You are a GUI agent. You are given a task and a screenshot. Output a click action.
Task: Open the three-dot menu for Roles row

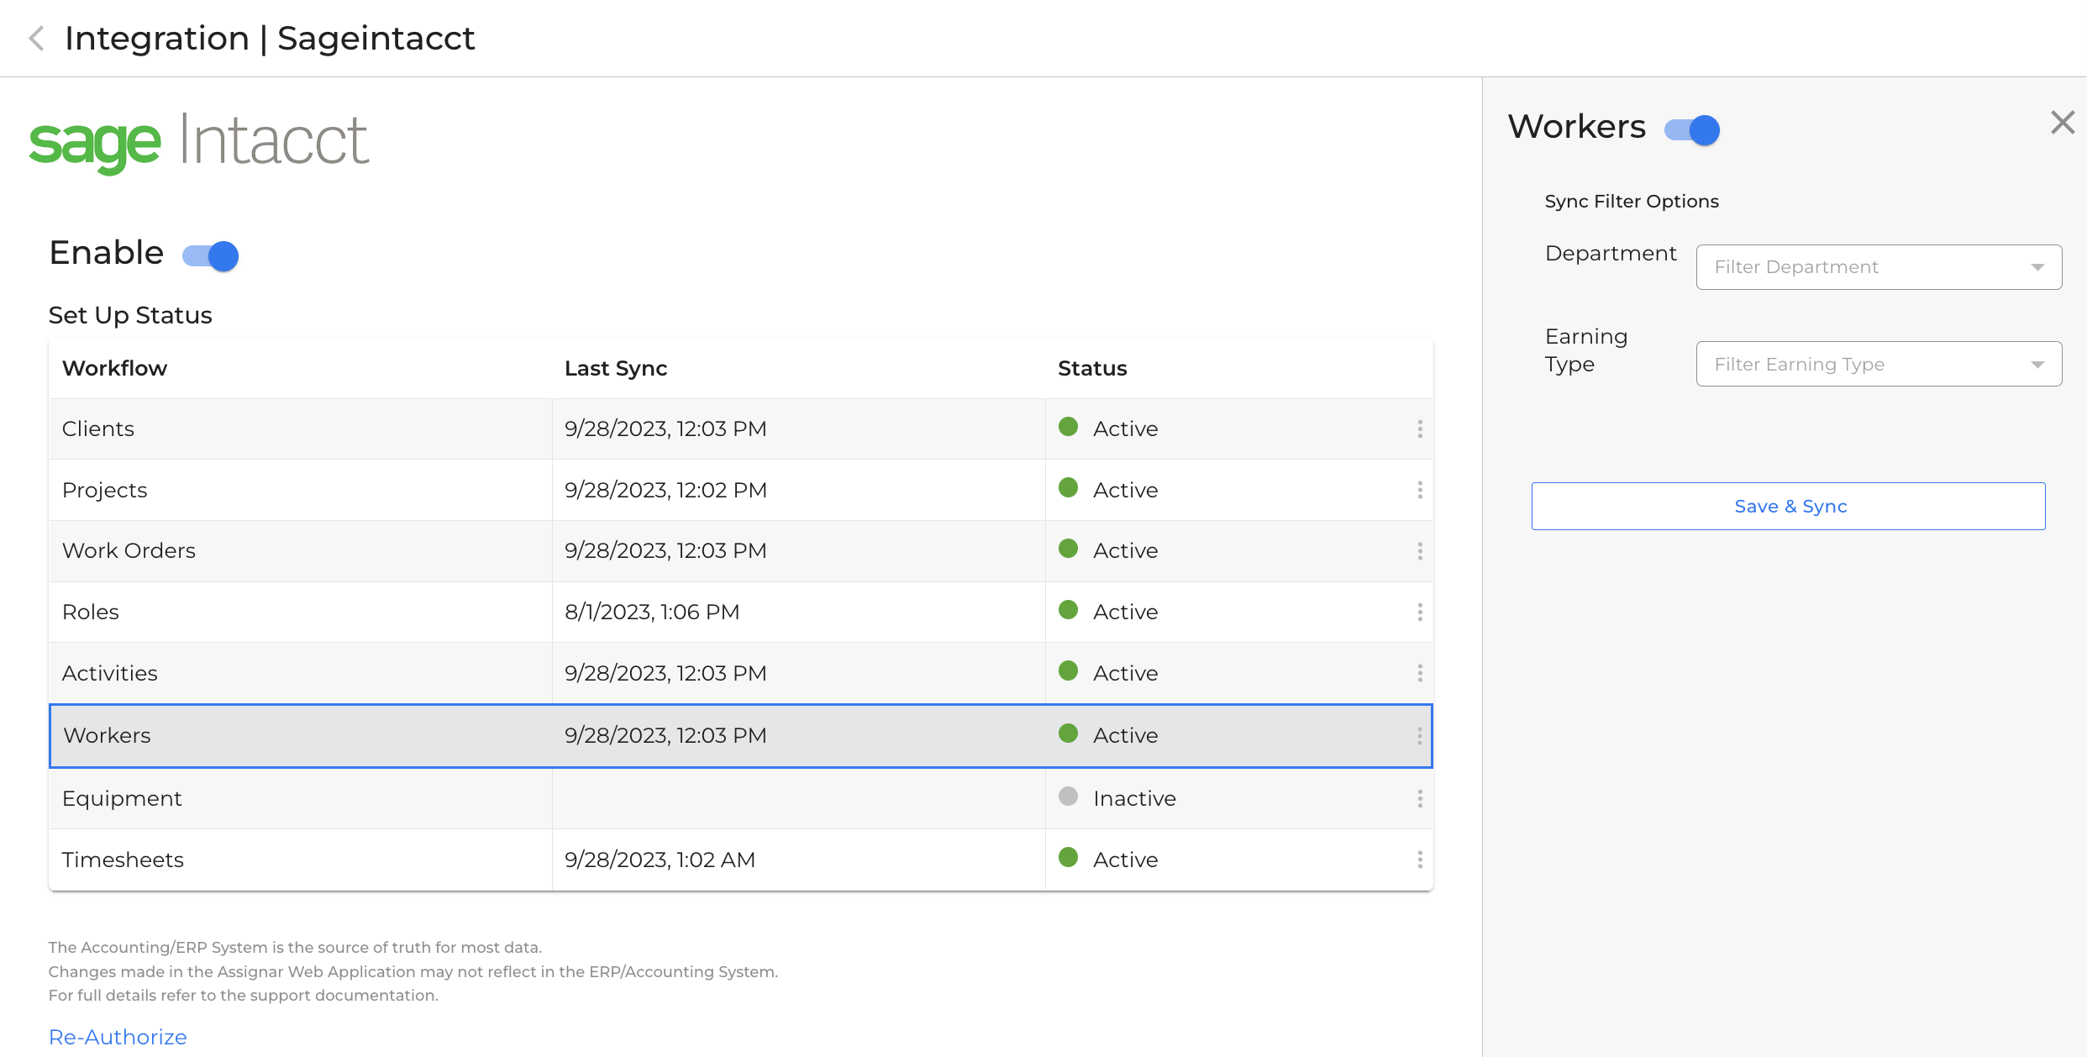click(1420, 613)
